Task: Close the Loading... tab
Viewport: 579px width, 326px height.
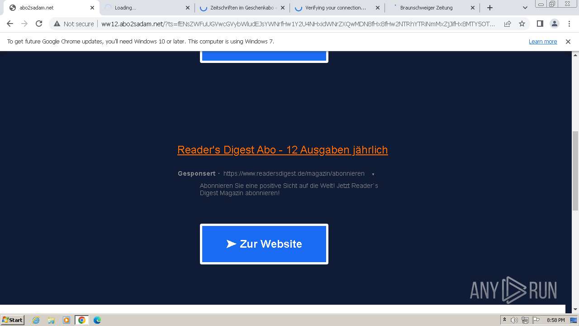Action: [x=188, y=8]
